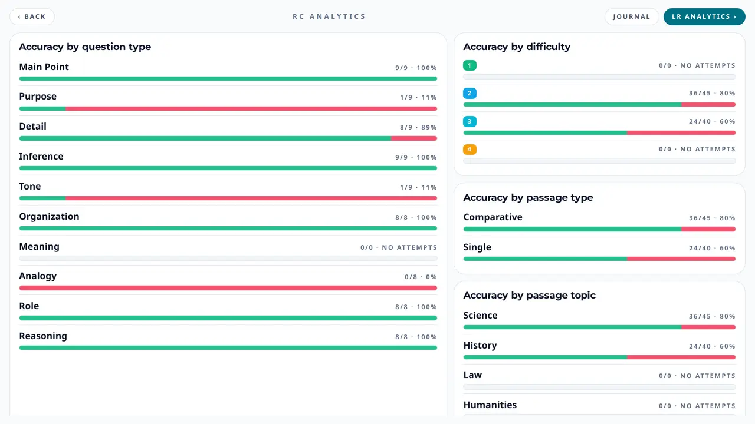Click the Detail 8/9 · 89% score

pos(418,127)
